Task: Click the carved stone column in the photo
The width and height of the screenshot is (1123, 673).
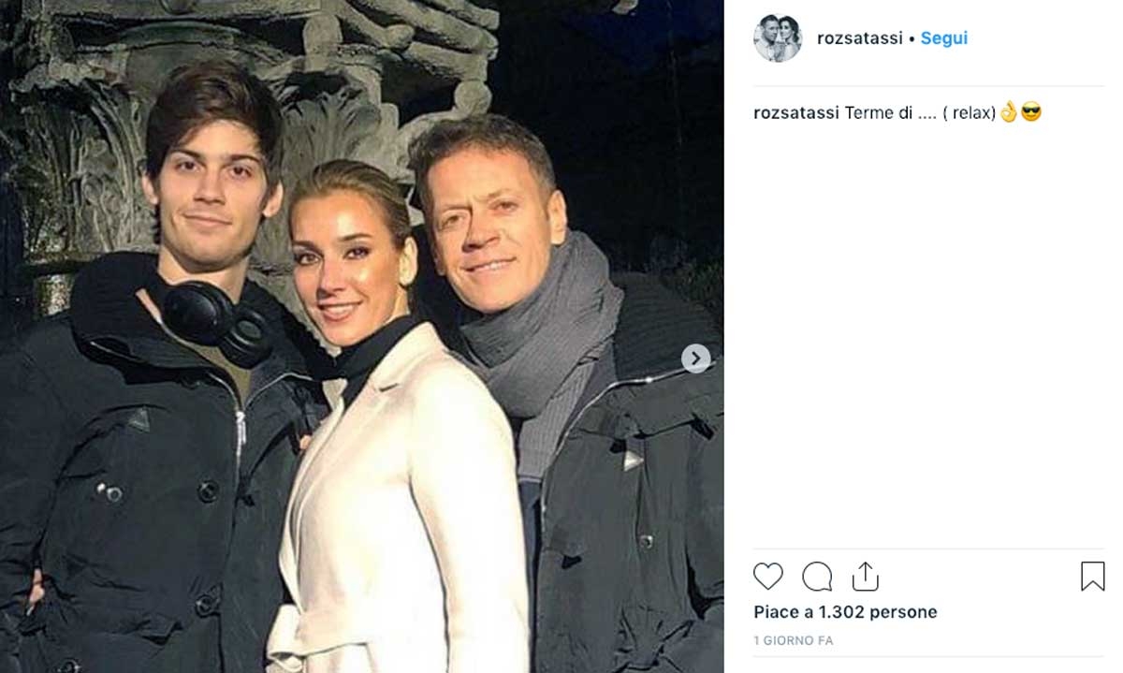Action: (x=84, y=140)
